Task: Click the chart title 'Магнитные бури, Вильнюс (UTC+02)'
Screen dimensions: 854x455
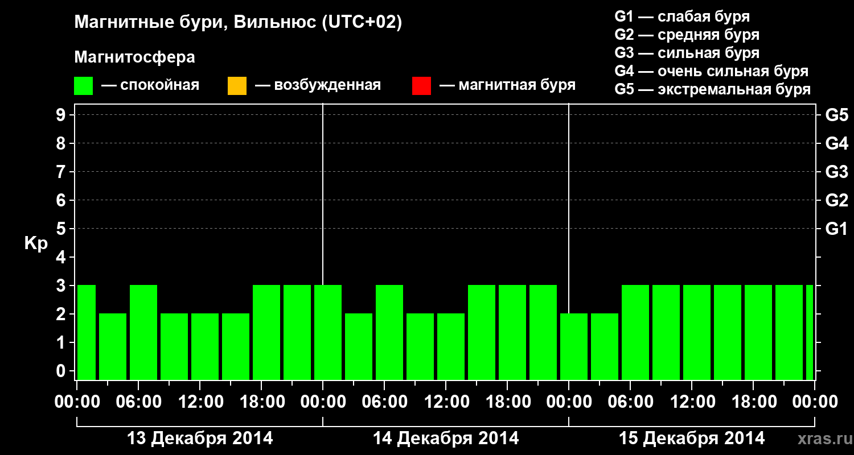Action: coord(238,23)
